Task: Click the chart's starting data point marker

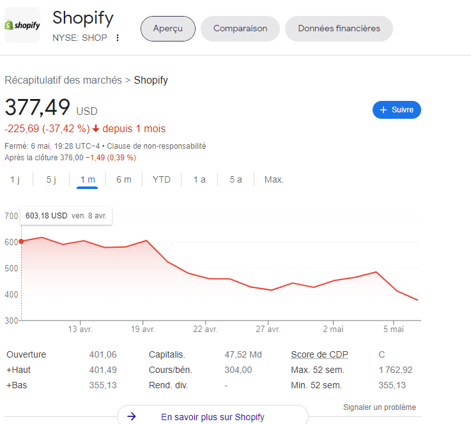Action: pos(21,241)
